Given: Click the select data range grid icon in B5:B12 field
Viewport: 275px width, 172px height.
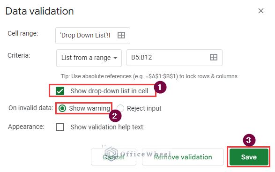Looking at the screenshot, I should 214,57.
